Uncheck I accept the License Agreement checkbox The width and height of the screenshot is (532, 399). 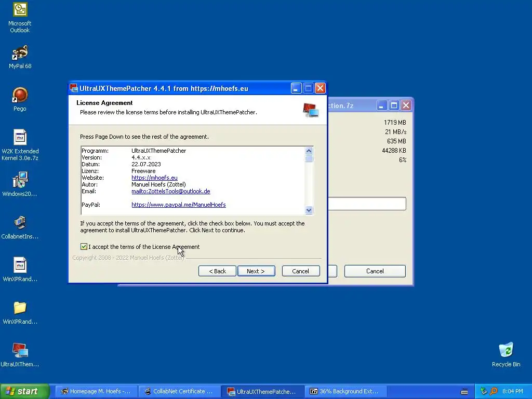pos(84,247)
